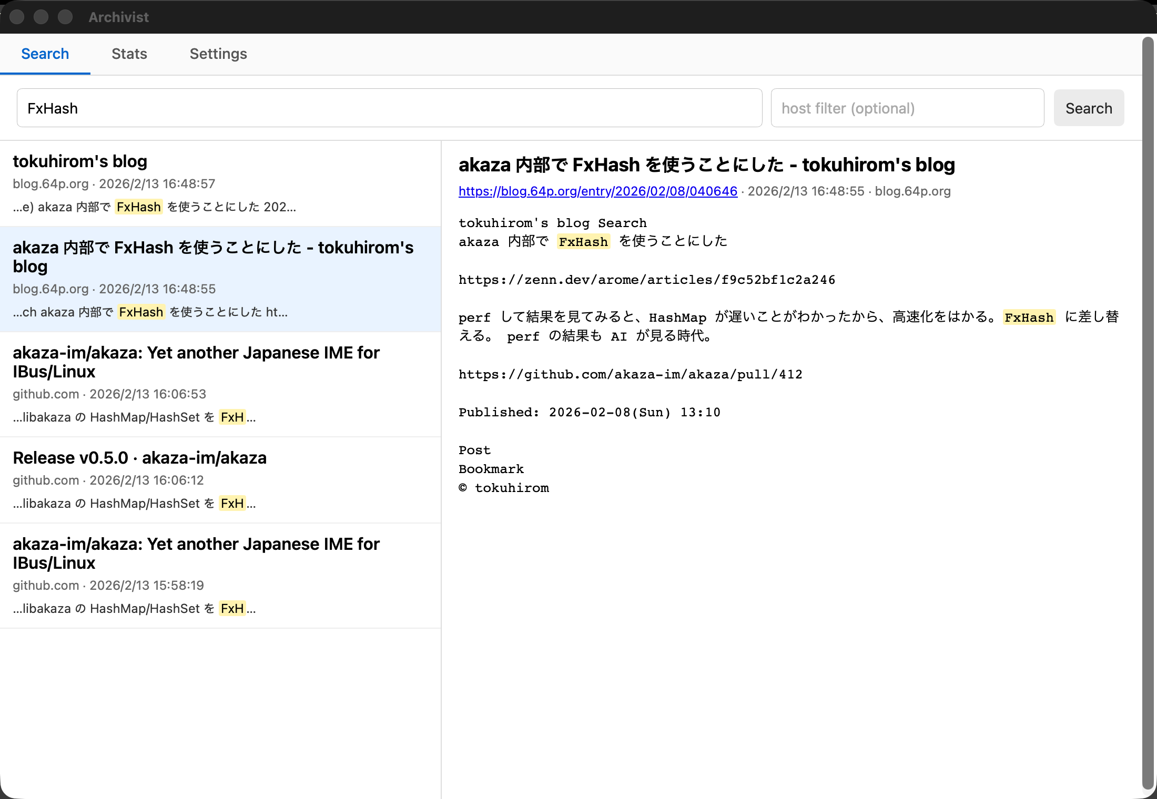The width and height of the screenshot is (1157, 799).
Task: Focus the host filter input field
Action: (x=907, y=108)
